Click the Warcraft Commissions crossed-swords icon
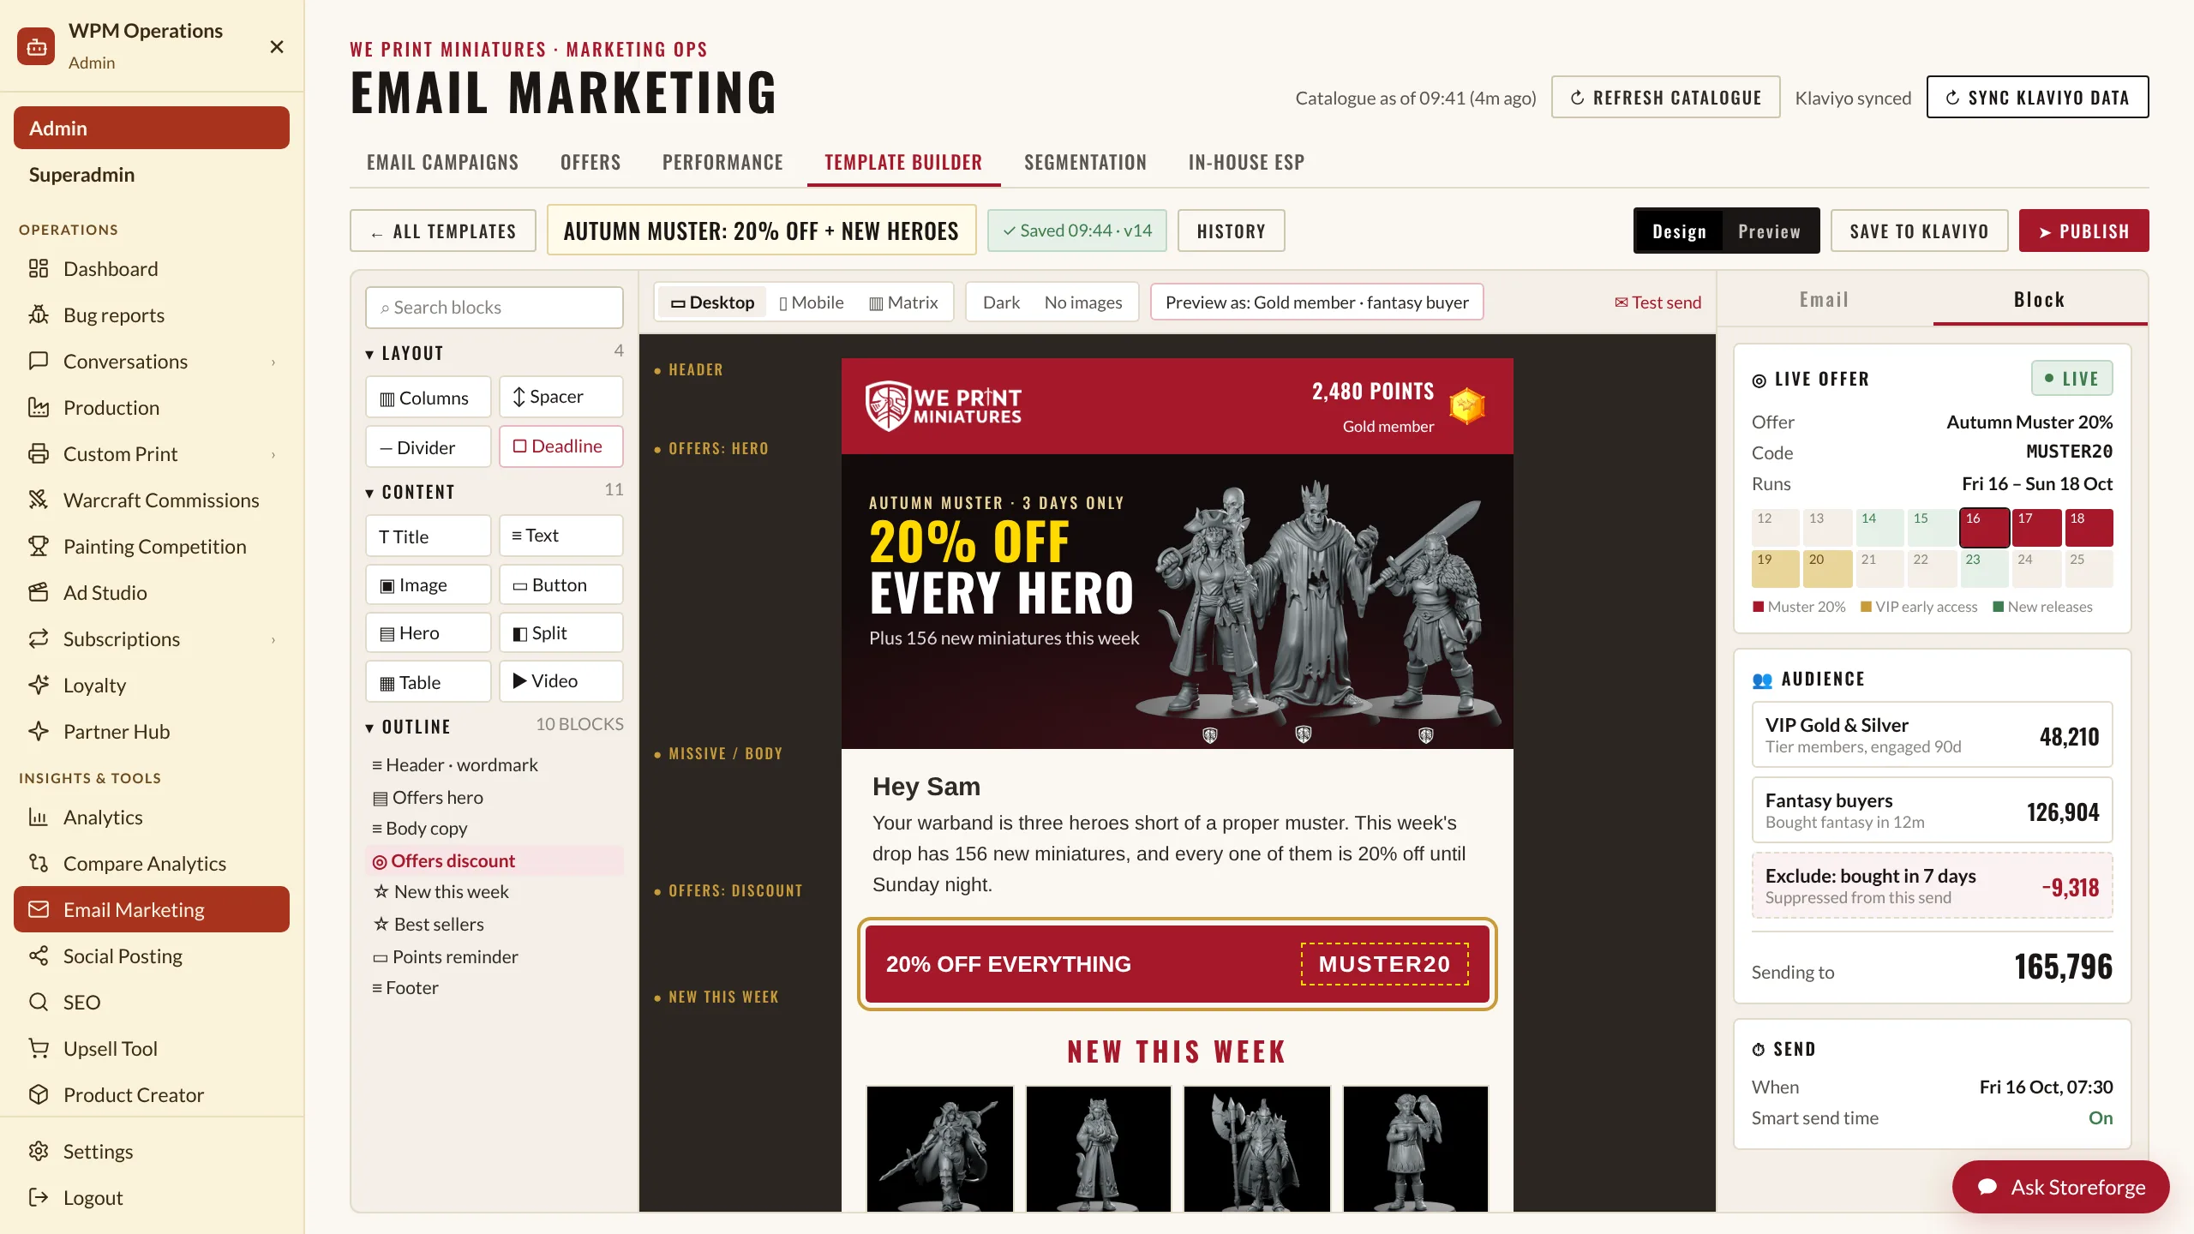The width and height of the screenshot is (2194, 1234). [x=39, y=500]
